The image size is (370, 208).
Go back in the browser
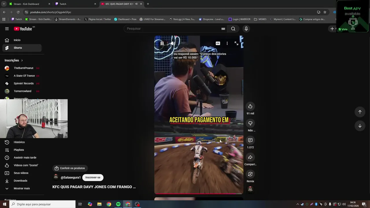click(x=4, y=12)
